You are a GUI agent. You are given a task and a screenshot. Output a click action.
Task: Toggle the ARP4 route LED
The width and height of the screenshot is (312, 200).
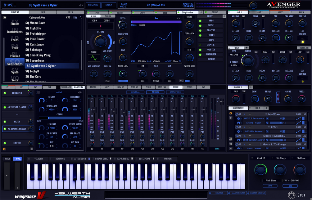click(x=200, y=21)
